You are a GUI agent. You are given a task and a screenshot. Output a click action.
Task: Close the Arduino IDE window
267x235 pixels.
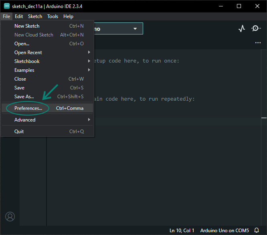[x=257, y=6]
